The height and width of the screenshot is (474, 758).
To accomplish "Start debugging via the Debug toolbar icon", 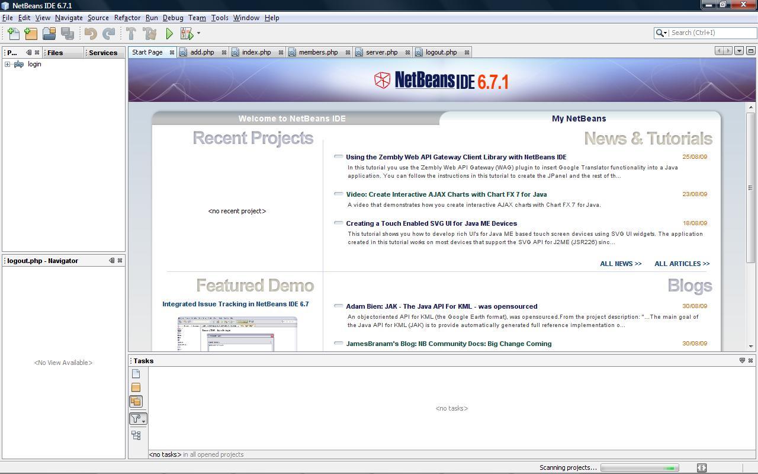I will (187, 34).
